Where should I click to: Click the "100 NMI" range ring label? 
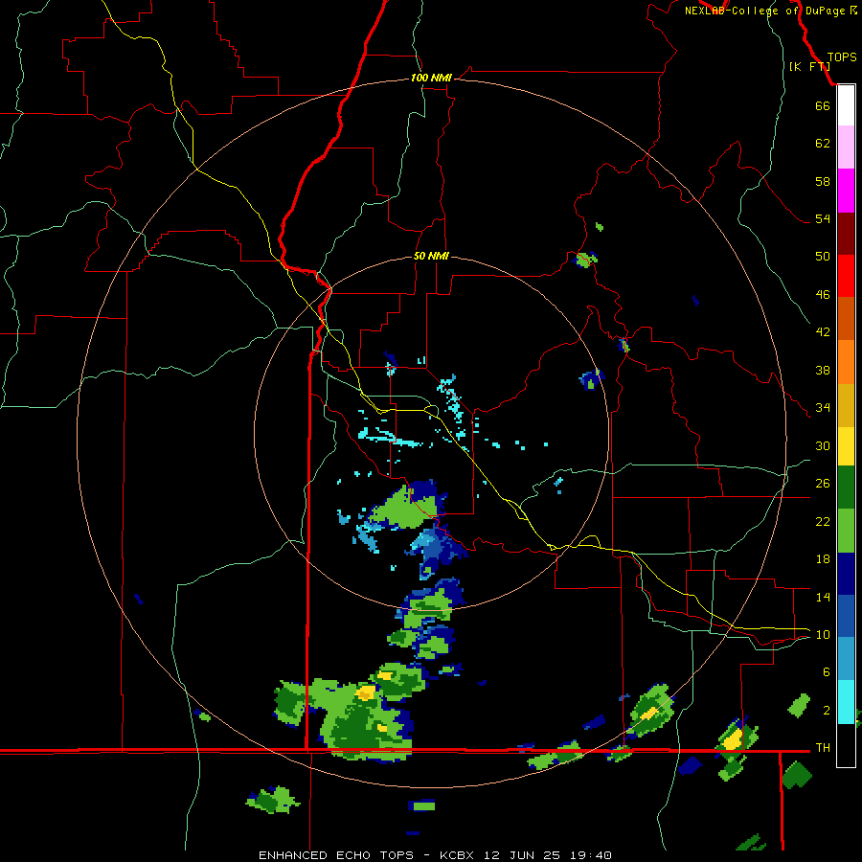point(431,78)
